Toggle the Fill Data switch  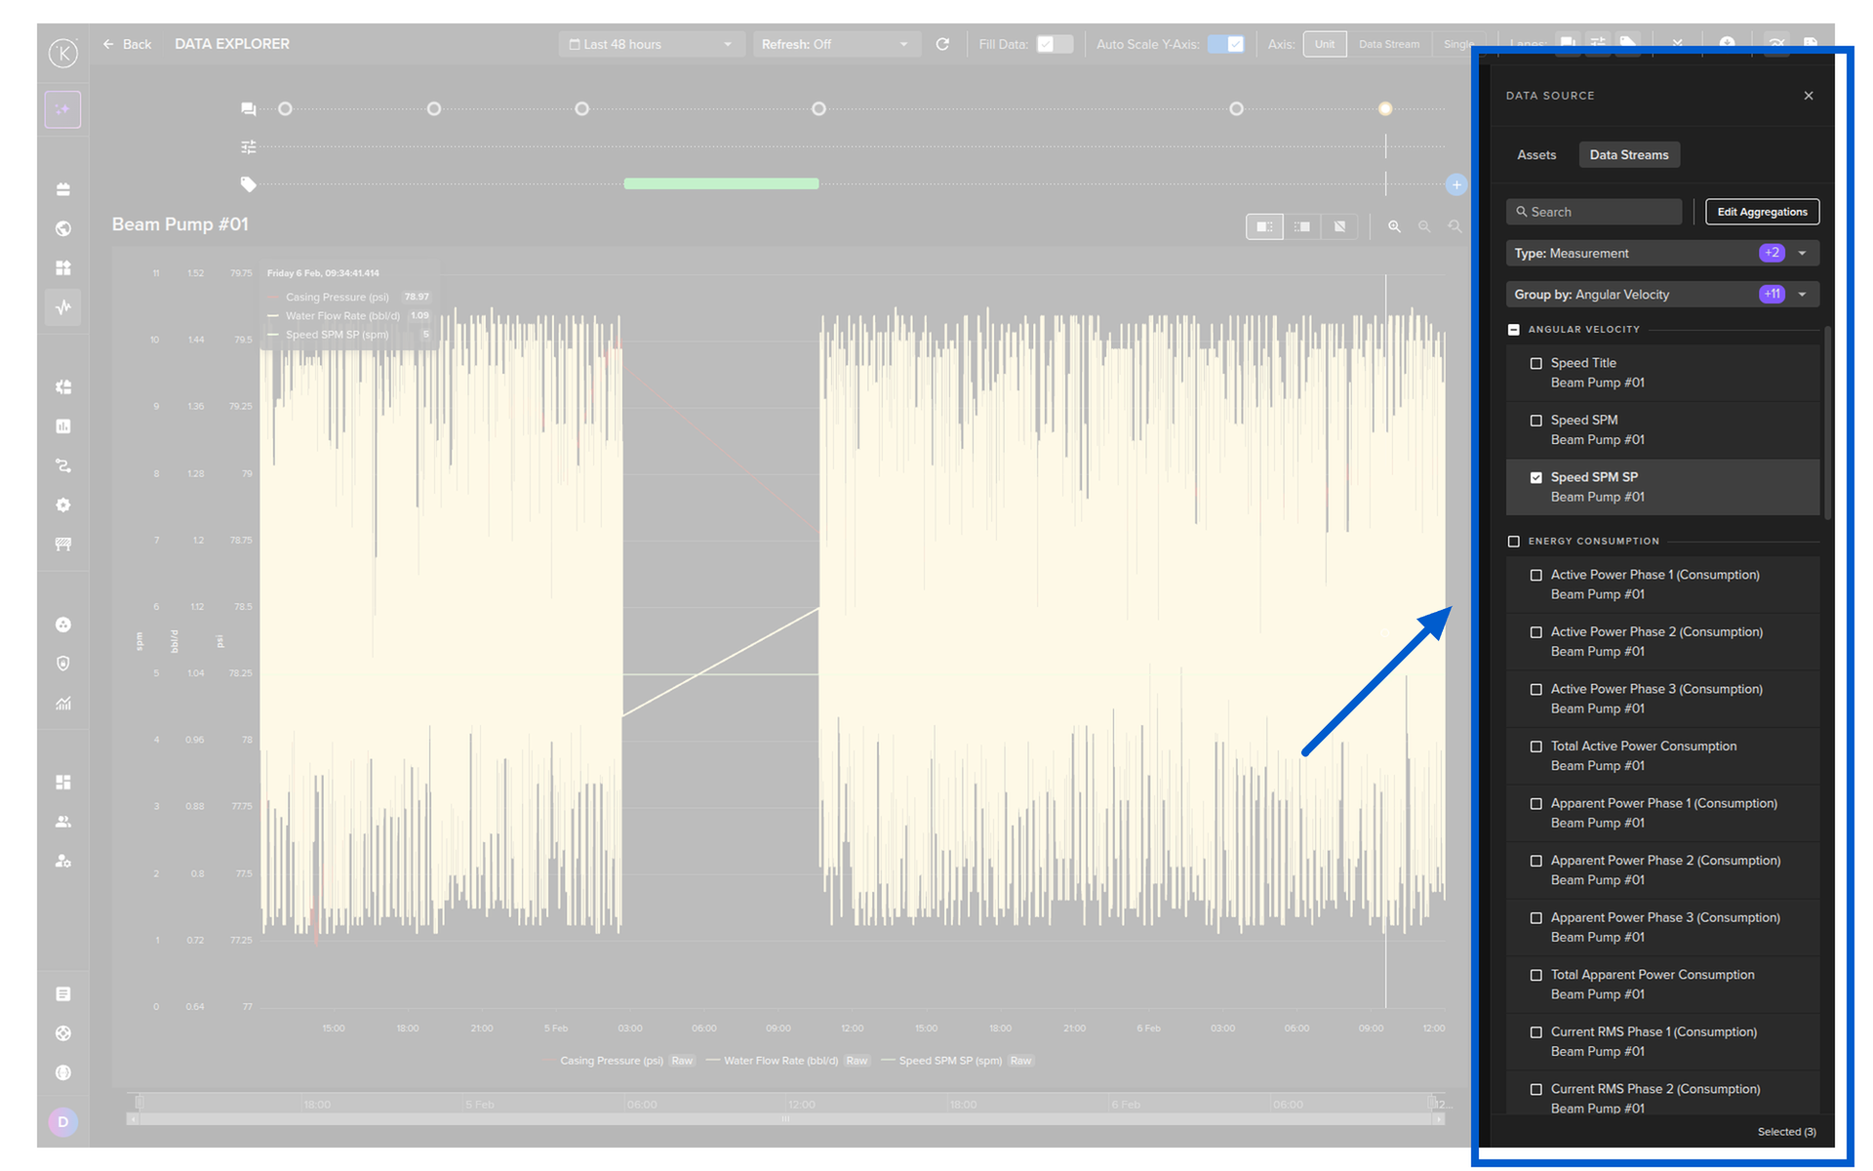[1054, 44]
